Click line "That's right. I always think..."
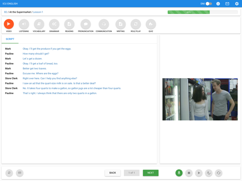The height and width of the screenshot is (181, 242). (x=60, y=93)
